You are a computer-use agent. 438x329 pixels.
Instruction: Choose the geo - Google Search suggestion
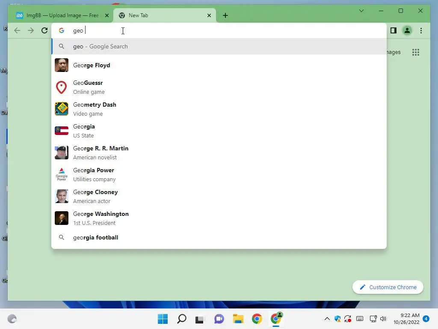pos(219,46)
